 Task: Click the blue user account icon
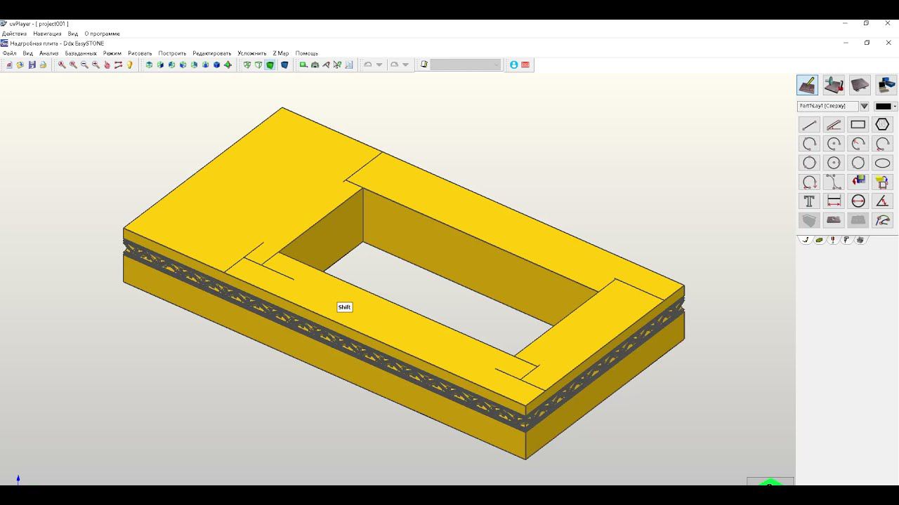(513, 65)
